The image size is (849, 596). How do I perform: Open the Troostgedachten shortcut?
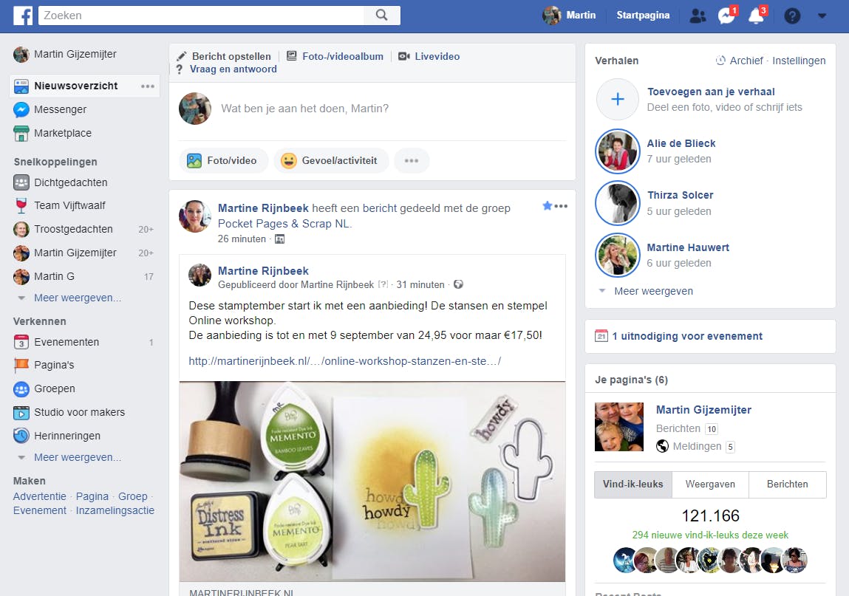(73, 229)
